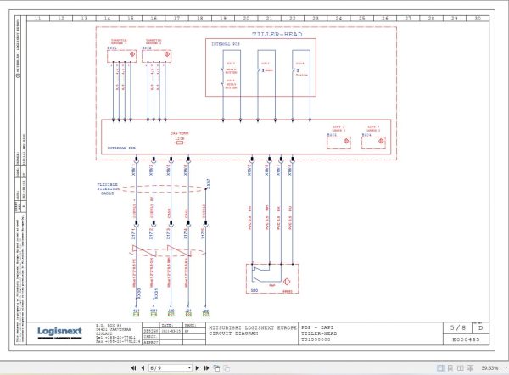Open the page number dropdown arrow

189,368
